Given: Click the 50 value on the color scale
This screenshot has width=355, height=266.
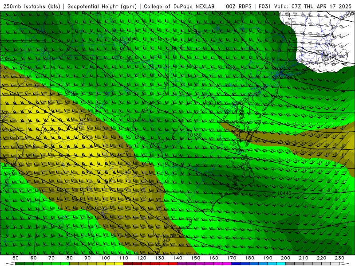Looking at the screenshot, I should click(x=16, y=258).
